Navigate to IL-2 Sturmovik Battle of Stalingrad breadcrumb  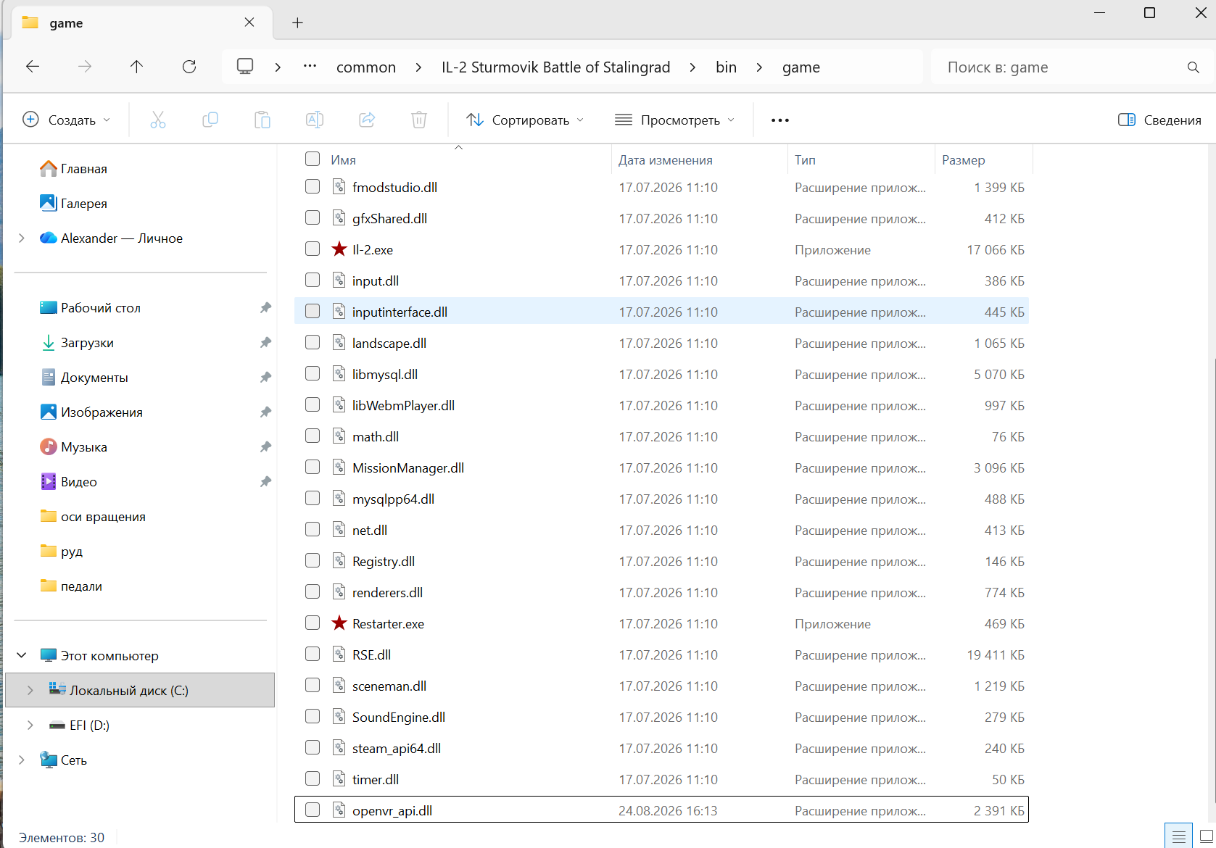pyautogui.click(x=556, y=67)
